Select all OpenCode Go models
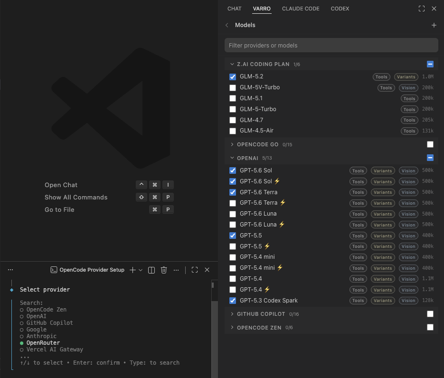Screen dimensions: 444x378 (x=430, y=145)
